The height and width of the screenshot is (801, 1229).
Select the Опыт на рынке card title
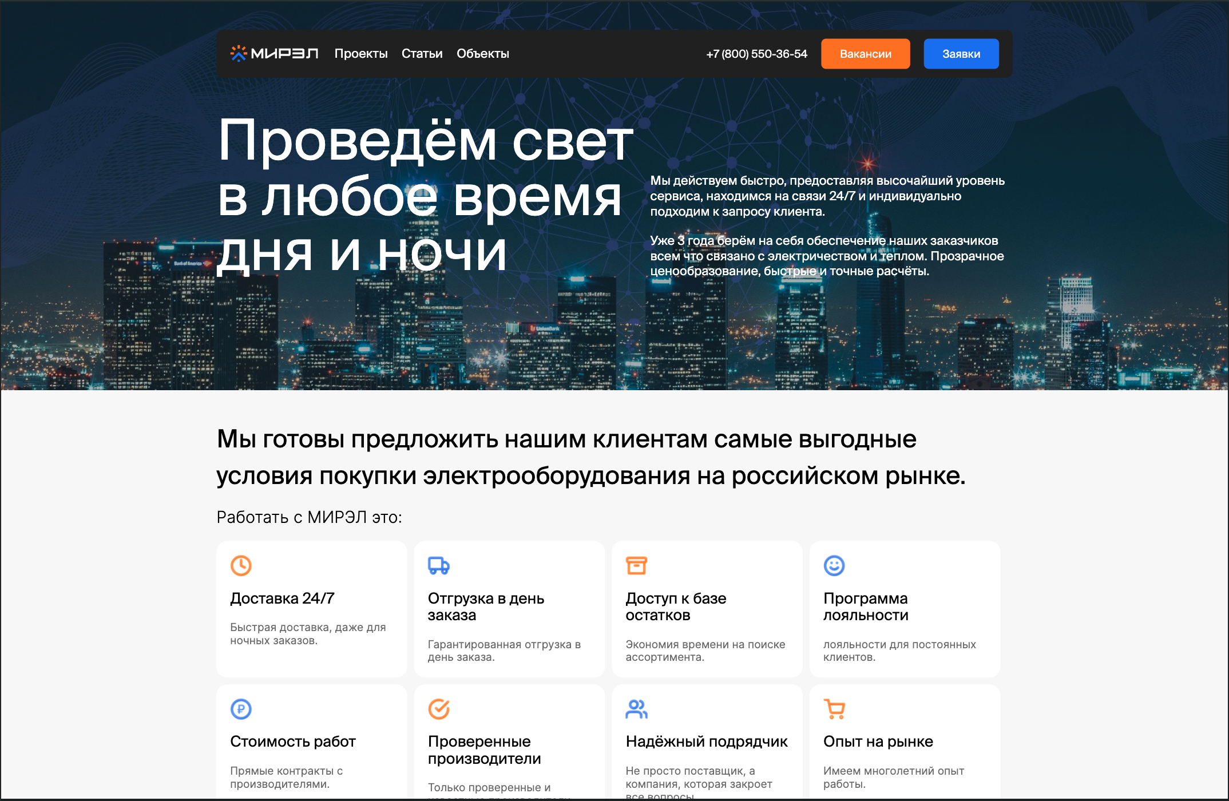[878, 741]
